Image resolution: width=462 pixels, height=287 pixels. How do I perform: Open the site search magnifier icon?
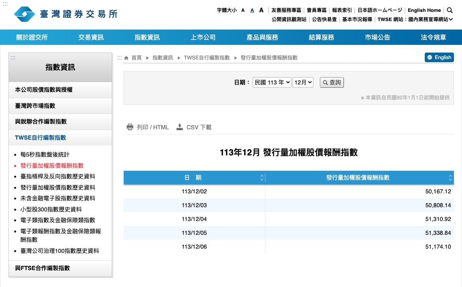[449, 10]
